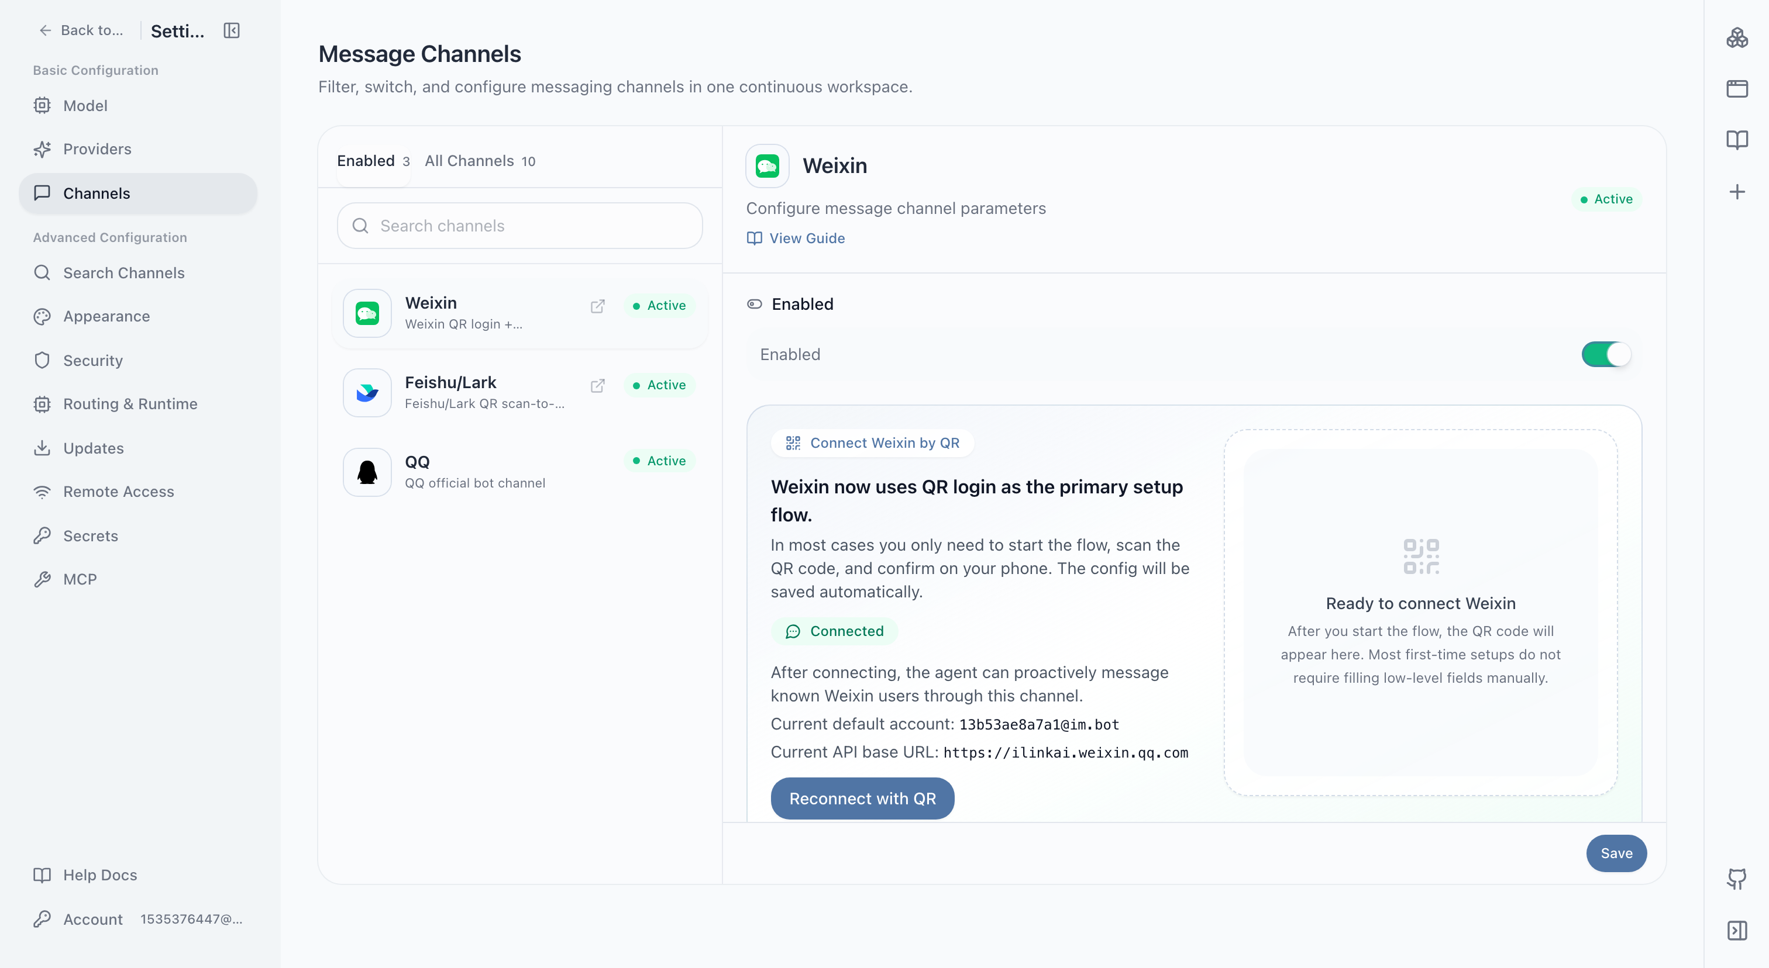Click the Weixin logo in channel list
The height and width of the screenshot is (968, 1769).
point(367,313)
